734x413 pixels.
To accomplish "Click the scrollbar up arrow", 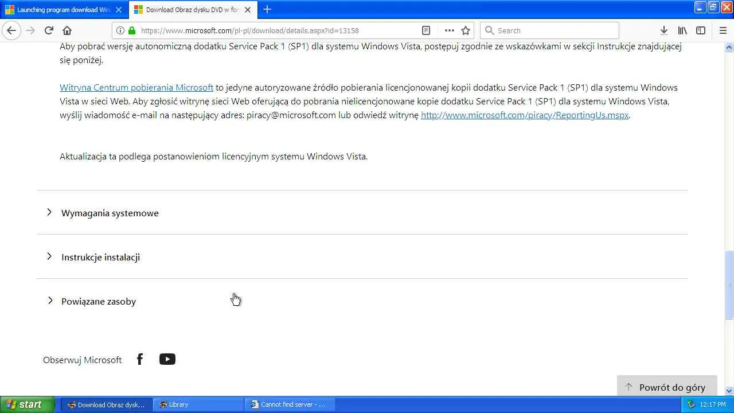I will coord(729,47).
